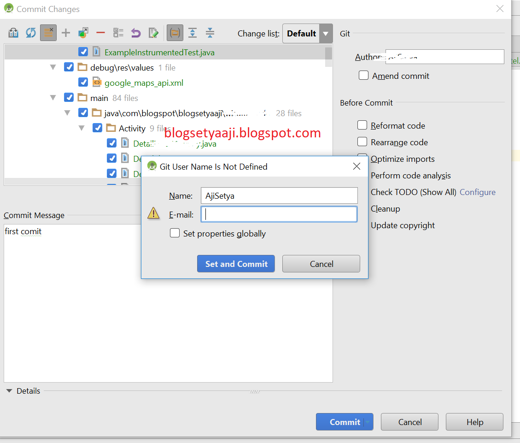This screenshot has height=443, width=520.
Task: Uncheck the google_maps_api.xml file checkbox
Action: 83,82
